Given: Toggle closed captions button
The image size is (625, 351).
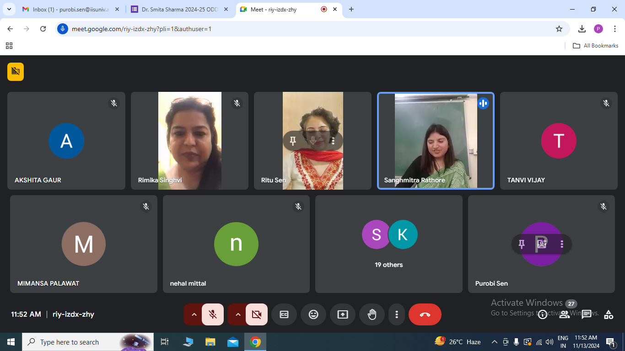Looking at the screenshot, I should point(284,314).
